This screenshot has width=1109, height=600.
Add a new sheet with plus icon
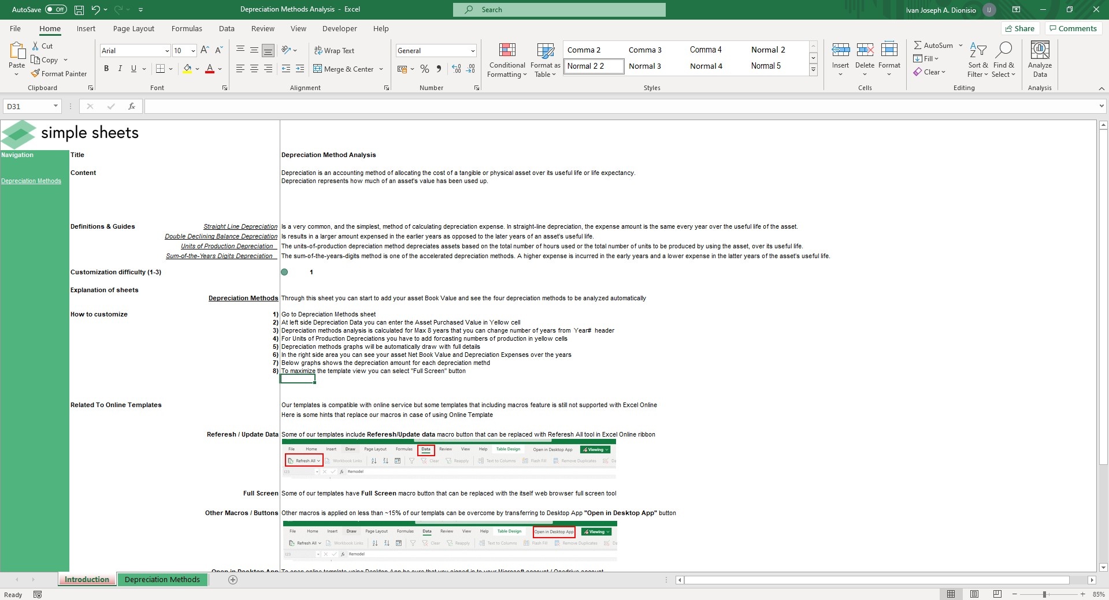(233, 580)
